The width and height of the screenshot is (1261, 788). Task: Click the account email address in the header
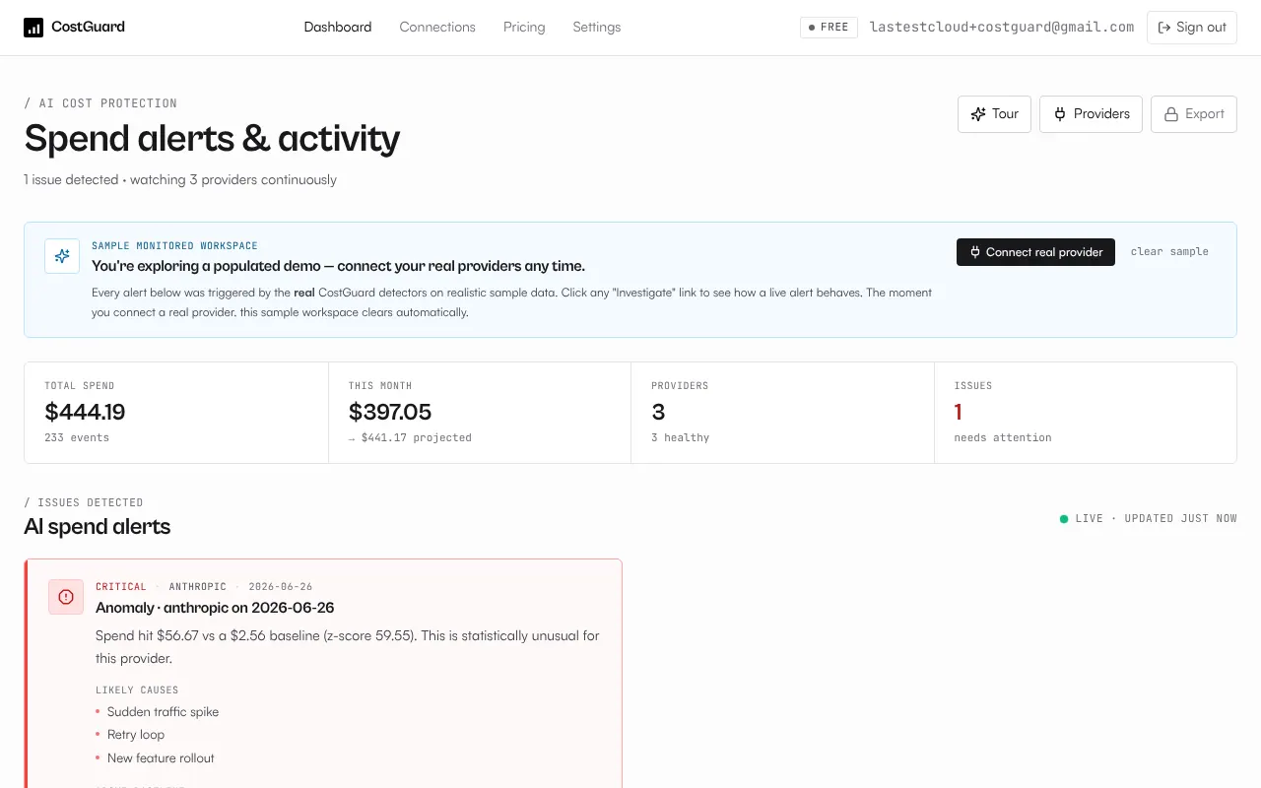coord(1002,28)
